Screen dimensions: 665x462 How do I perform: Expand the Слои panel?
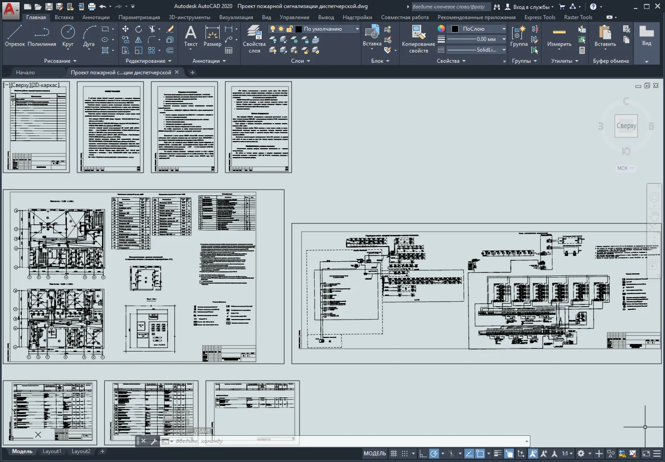click(300, 61)
